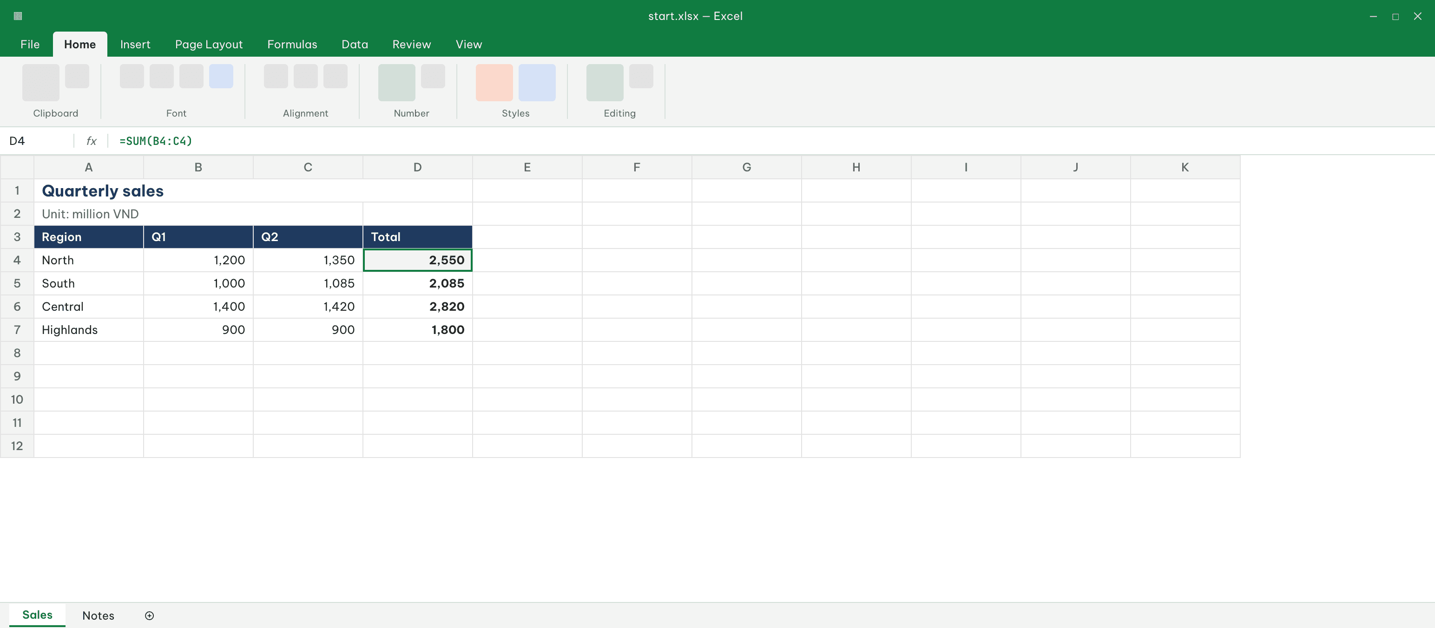Image resolution: width=1435 pixels, height=628 pixels.
Task: Click the blue button in Font group
Action: point(221,76)
